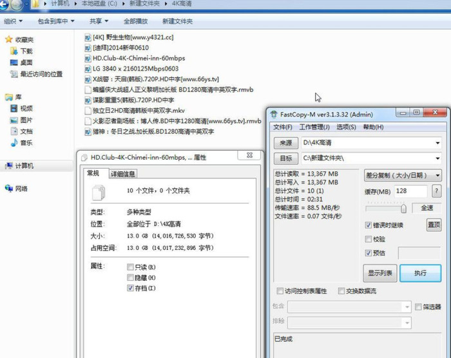Toggle 错误时继续 checkbox in FastCopy
451x358 pixels.
click(368, 225)
